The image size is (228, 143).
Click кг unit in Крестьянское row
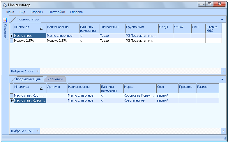click(112, 100)
